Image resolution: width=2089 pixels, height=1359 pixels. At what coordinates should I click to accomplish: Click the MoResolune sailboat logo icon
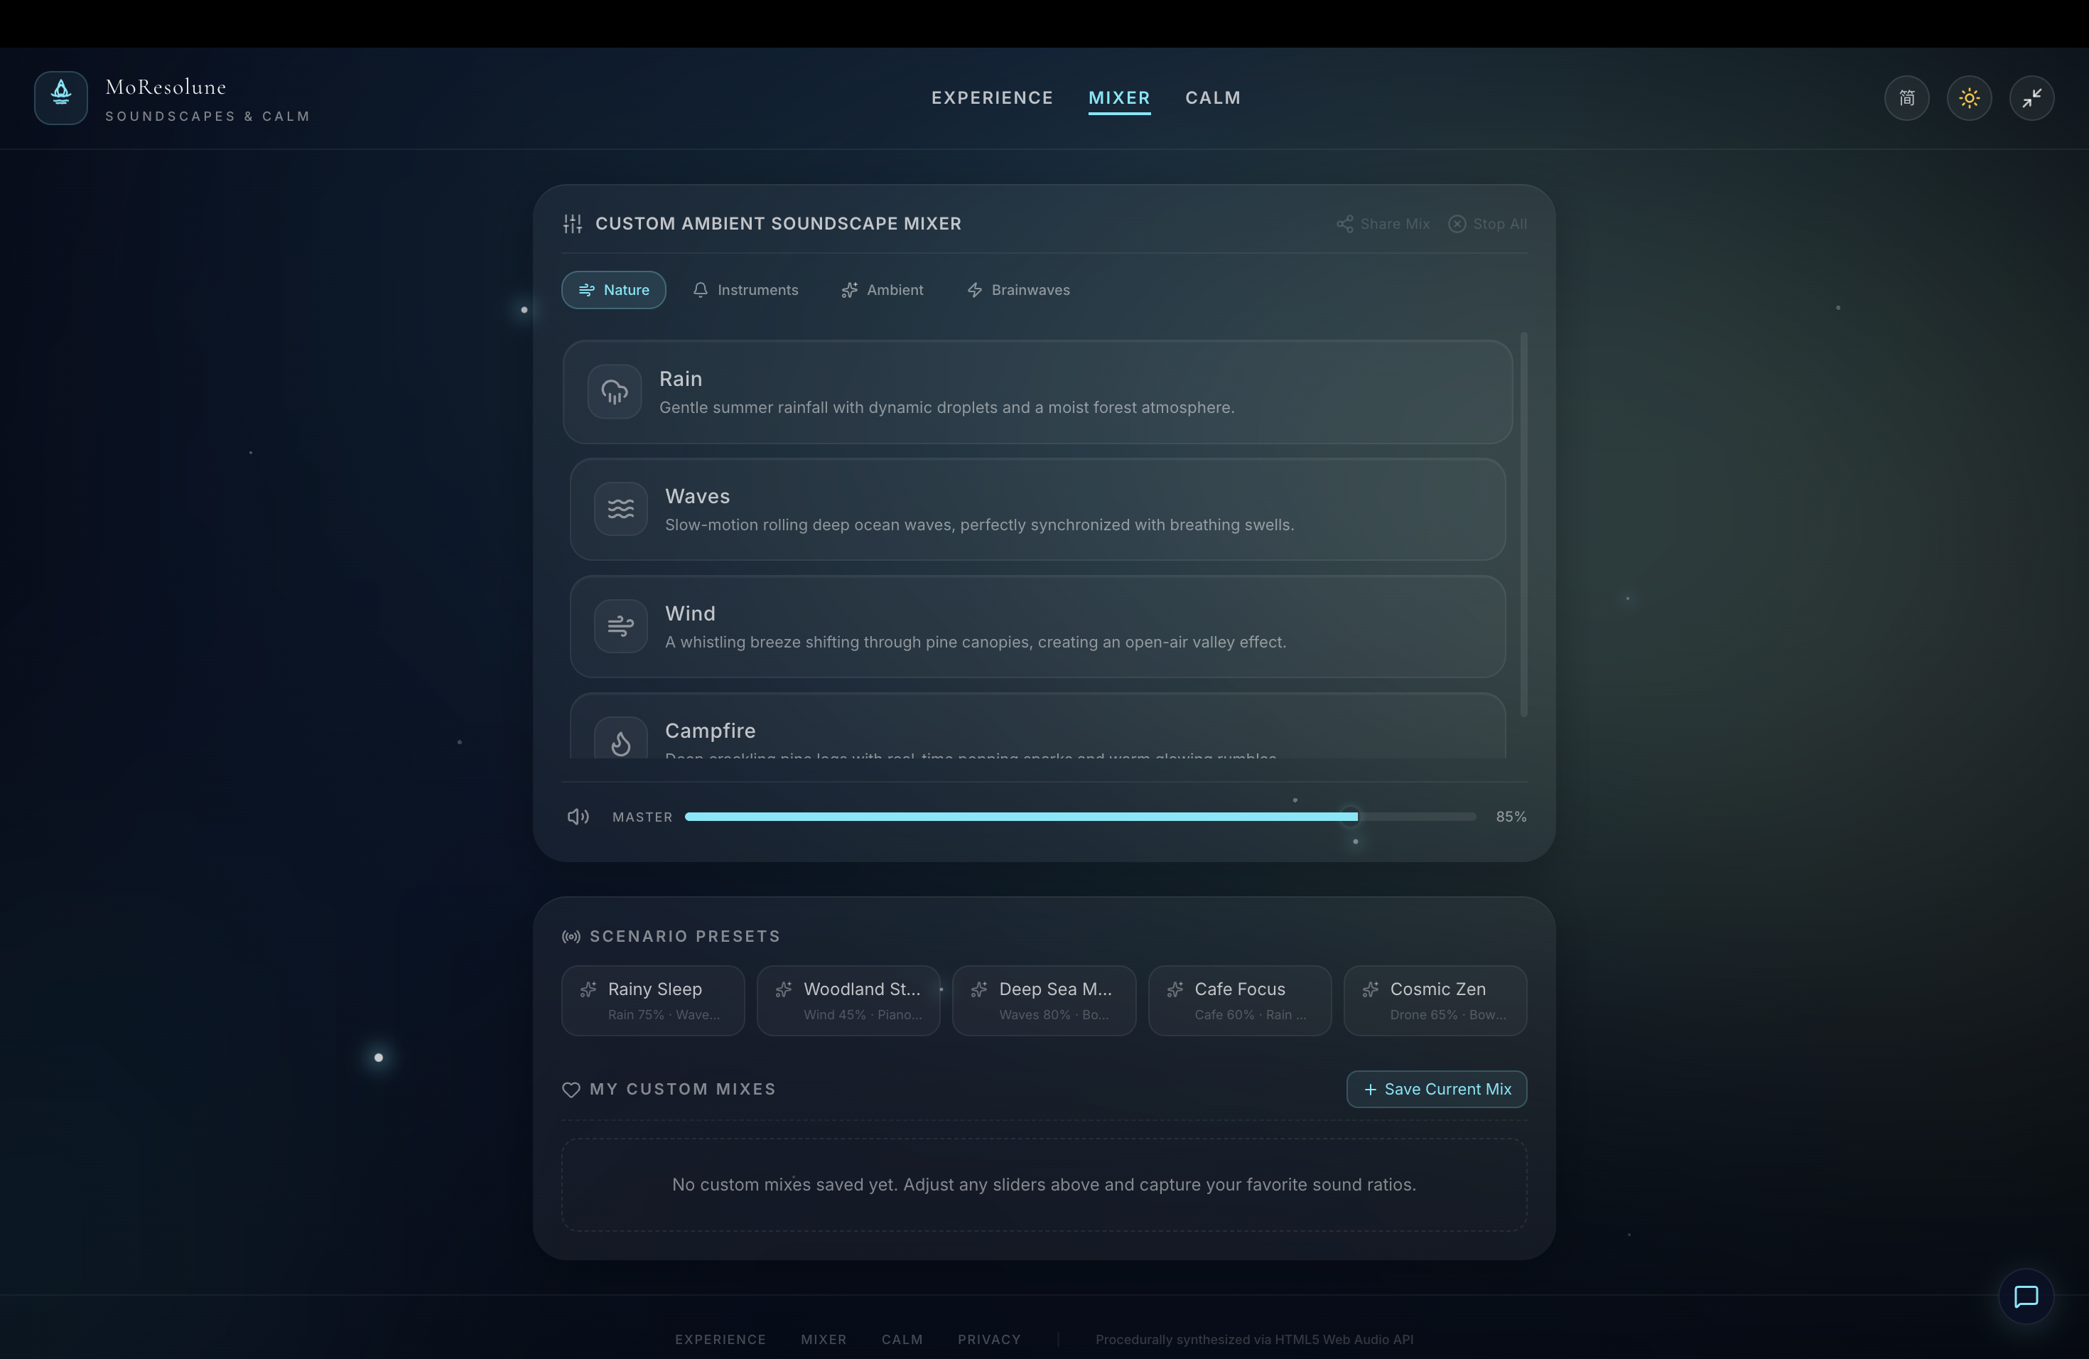60,97
